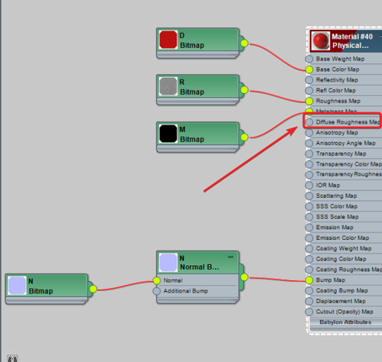Click the Base Weight Map socket
This screenshot has width=382, height=362.
[x=309, y=59]
